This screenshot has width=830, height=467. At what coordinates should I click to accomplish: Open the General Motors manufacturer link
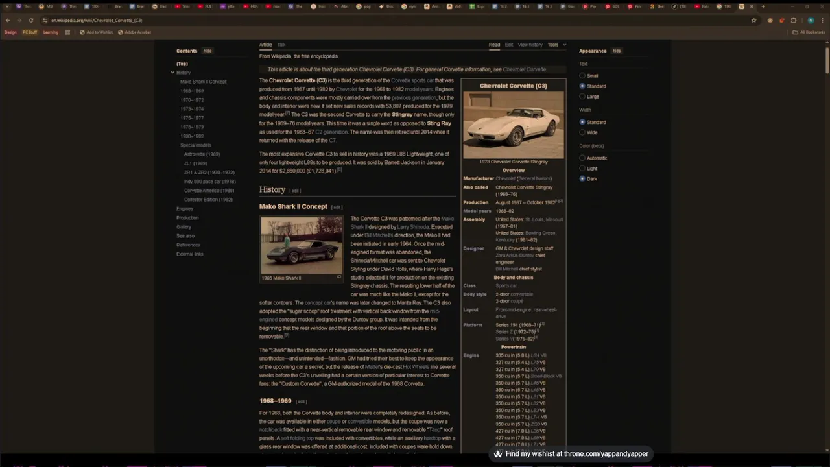point(535,178)
